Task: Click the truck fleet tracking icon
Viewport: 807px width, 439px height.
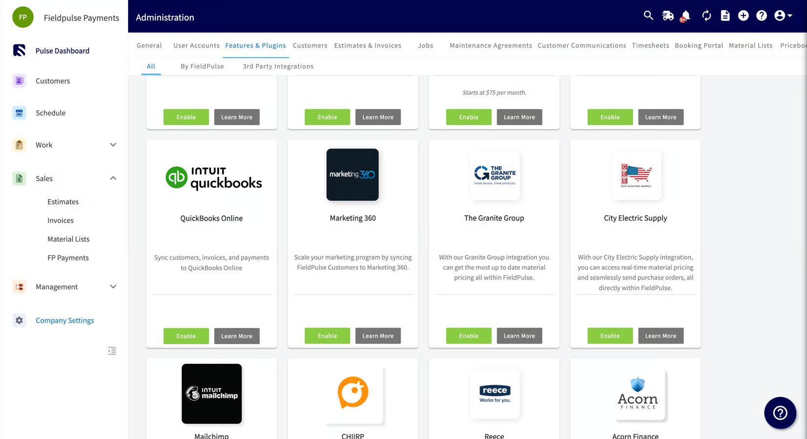Action: pyautogui.click(x=668, y=16)
